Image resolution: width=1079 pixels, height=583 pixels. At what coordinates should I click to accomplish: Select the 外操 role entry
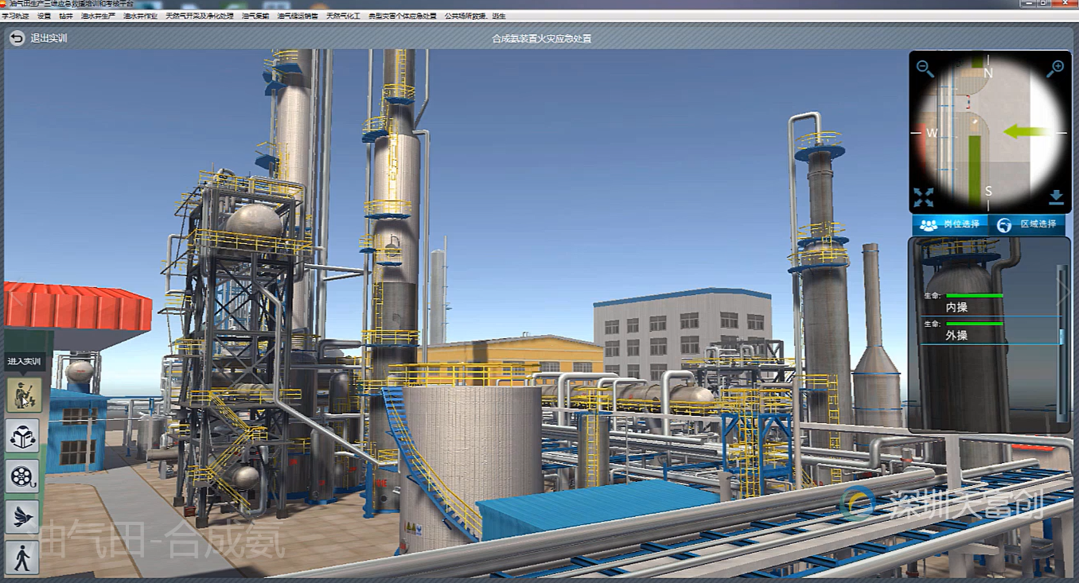(956, 335)
